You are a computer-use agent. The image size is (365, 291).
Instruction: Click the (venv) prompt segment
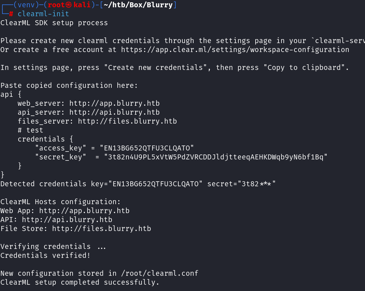point(24,5)
